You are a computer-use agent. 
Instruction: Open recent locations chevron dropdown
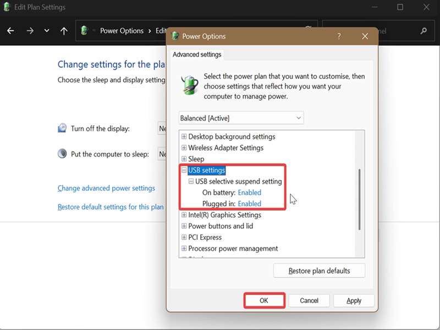[x=47, y=31]
